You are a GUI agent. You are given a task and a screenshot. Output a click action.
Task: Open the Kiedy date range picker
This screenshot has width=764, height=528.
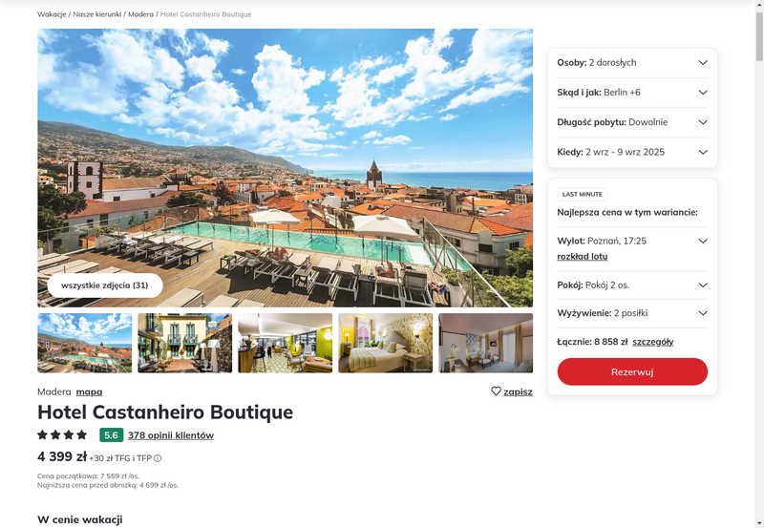click(x=632, y=152)
